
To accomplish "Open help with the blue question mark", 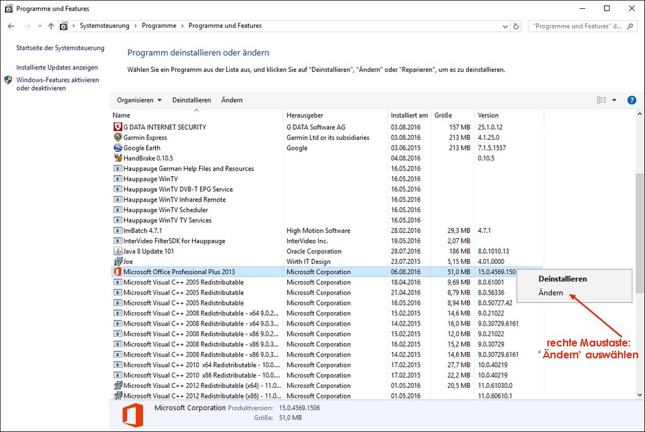I will coord(631,100).
